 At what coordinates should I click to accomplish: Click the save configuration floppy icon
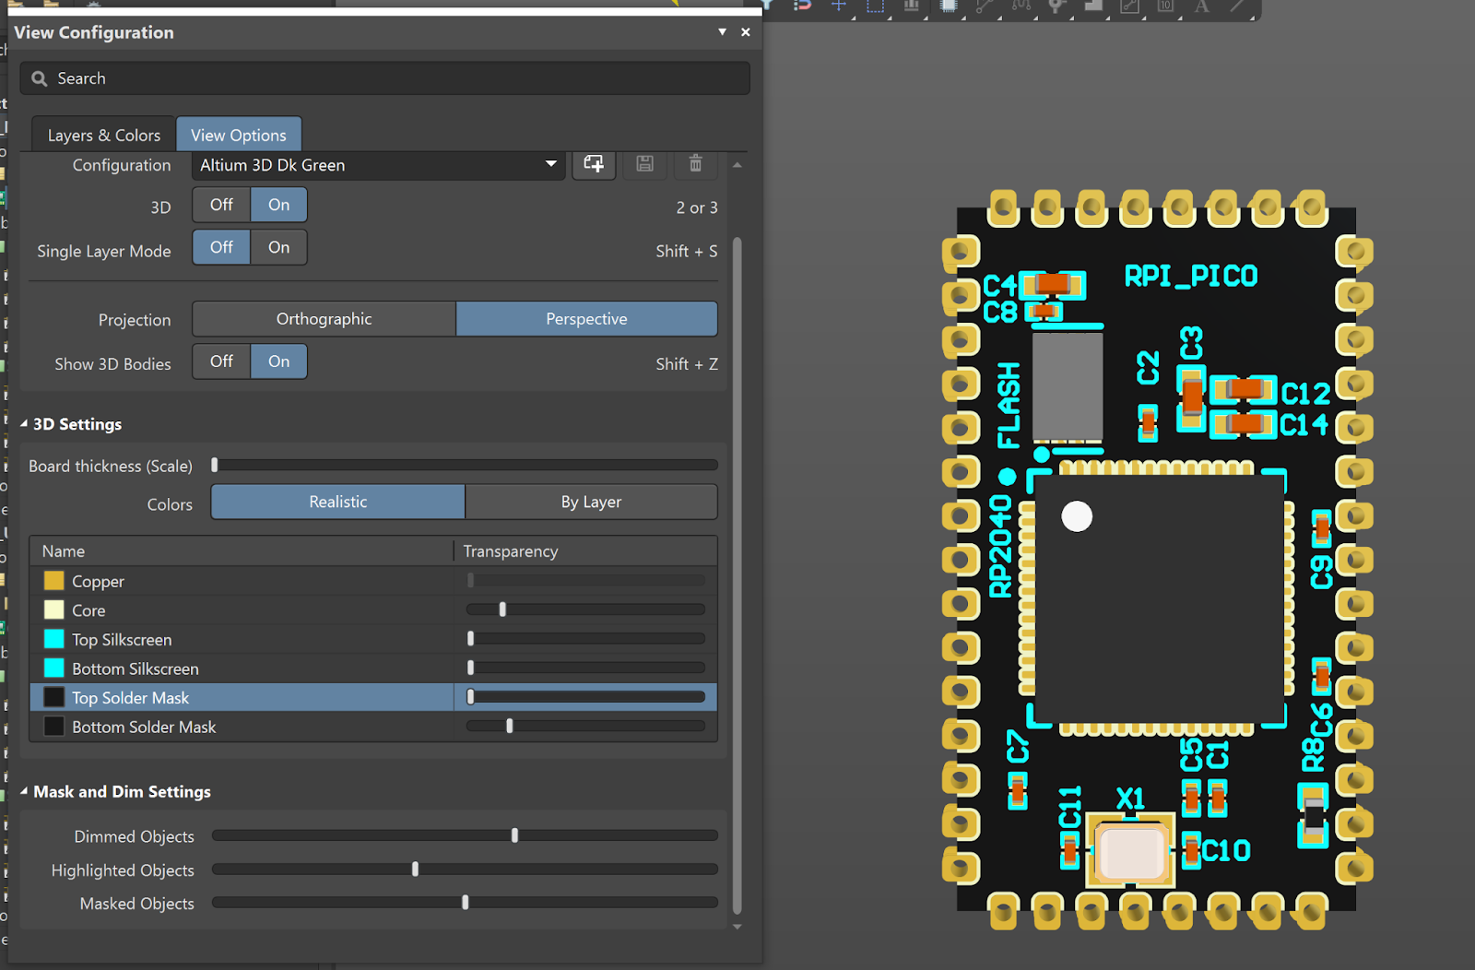[644, 164]
